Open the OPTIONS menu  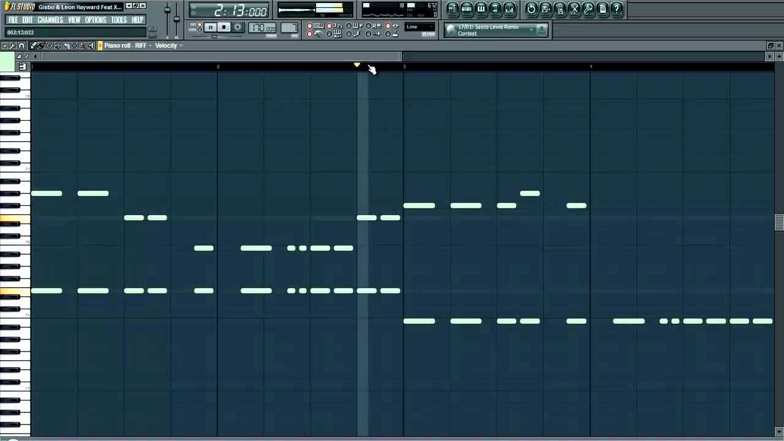click(96, 20)
